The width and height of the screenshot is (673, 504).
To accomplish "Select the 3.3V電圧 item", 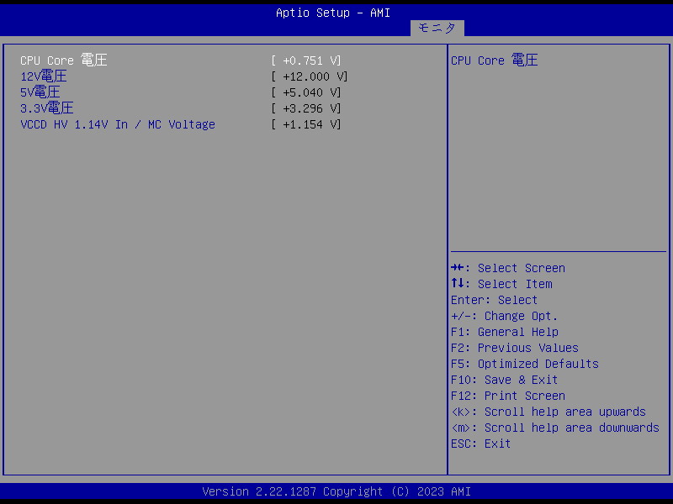I will tap(47, 108).
